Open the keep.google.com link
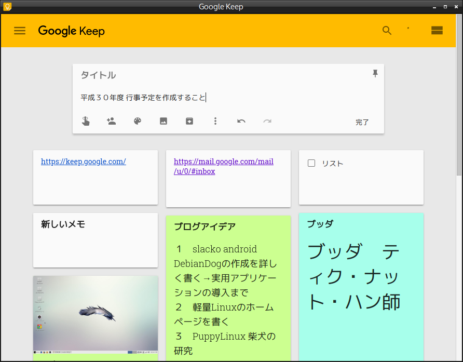The width and height of the screenshot is (463, 362). pyautogui.click(x=83, y=162)
